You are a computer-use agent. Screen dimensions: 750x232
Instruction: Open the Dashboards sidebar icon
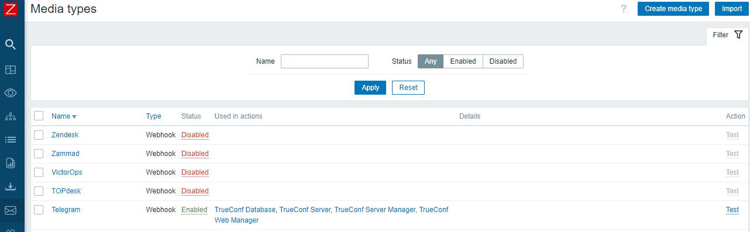(x=11, y=70)
